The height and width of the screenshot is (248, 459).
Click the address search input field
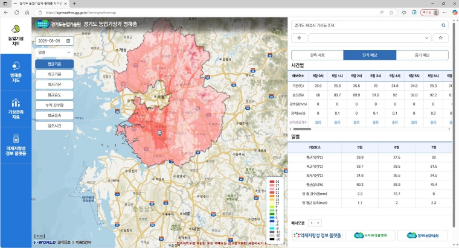(x=365, y=25)
